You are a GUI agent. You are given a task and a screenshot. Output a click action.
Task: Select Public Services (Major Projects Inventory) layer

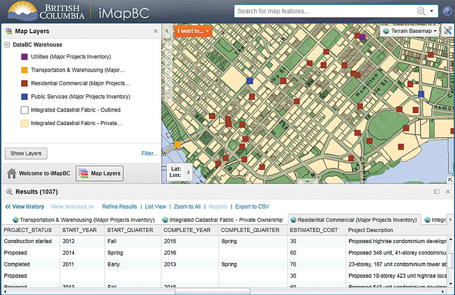tap(81, 97)
